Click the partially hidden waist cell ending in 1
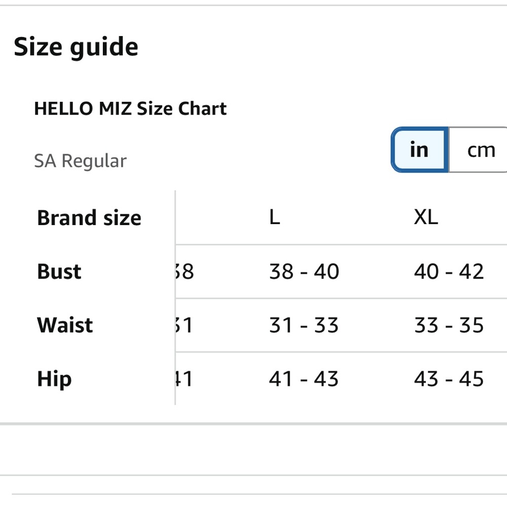 (186, 325)
